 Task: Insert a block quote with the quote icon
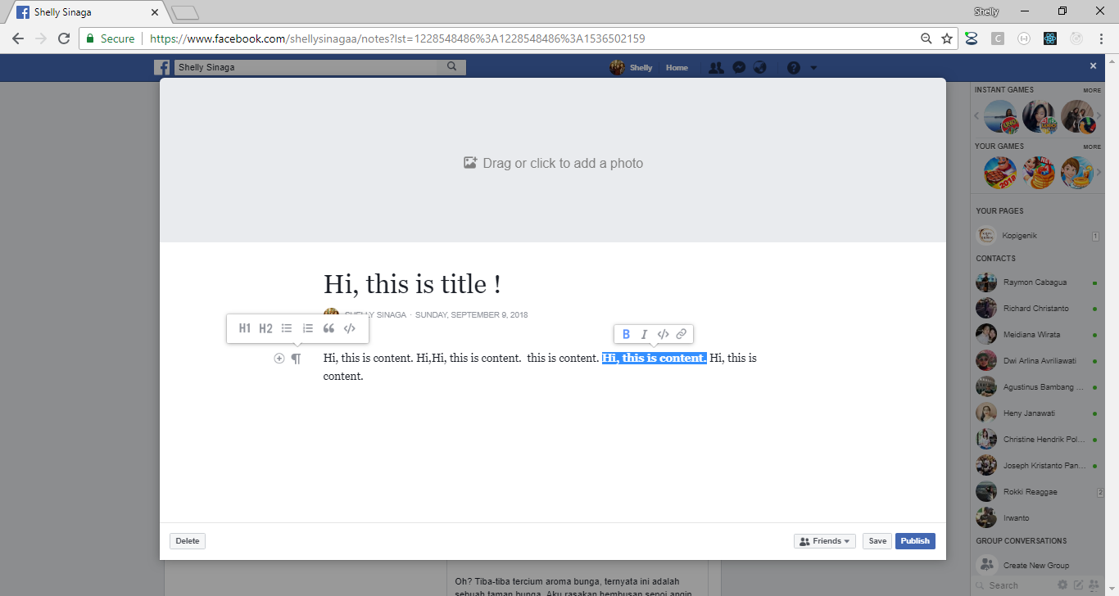click(x=328, y=327)
